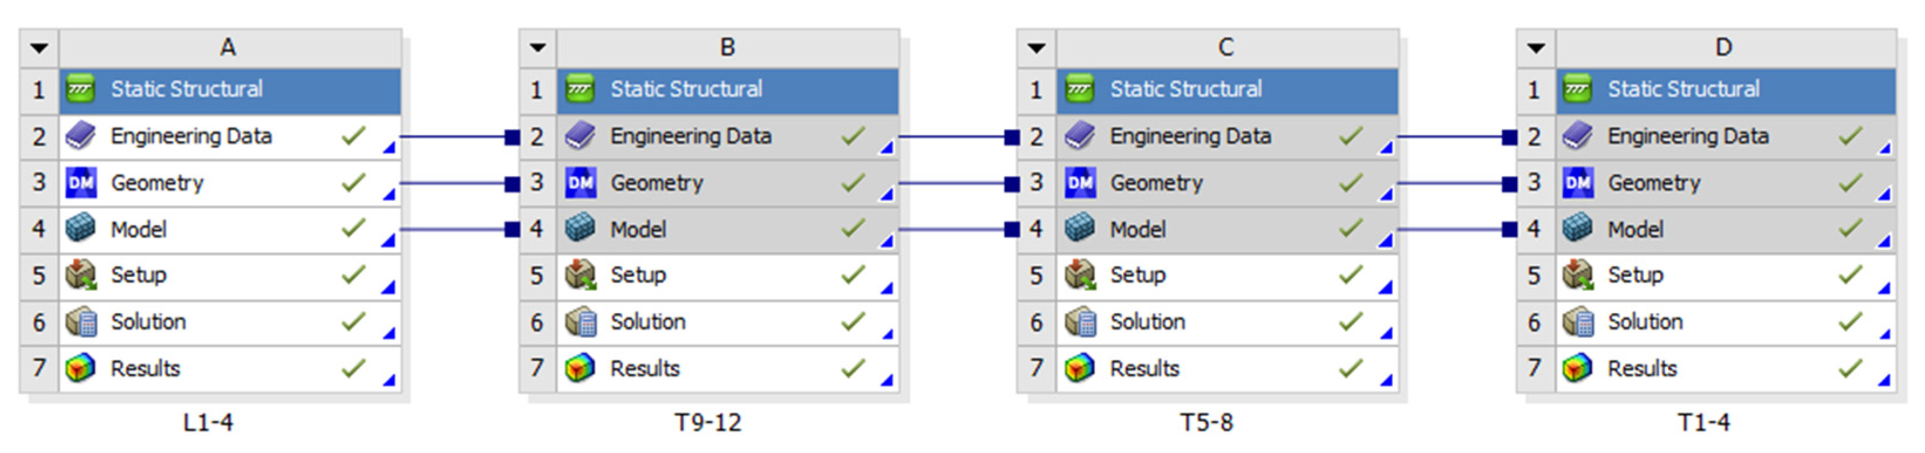Viewport: 1925px width, 453px height.
Task: Click the Static Structural icon in system C
Action: click(1079, 90)
